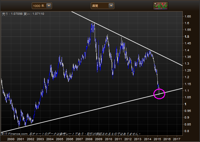Image resolution: width=200 pixels, height=142 pixels.
Task: Click the 1.25 price axis label
Action: pos(188,71)
